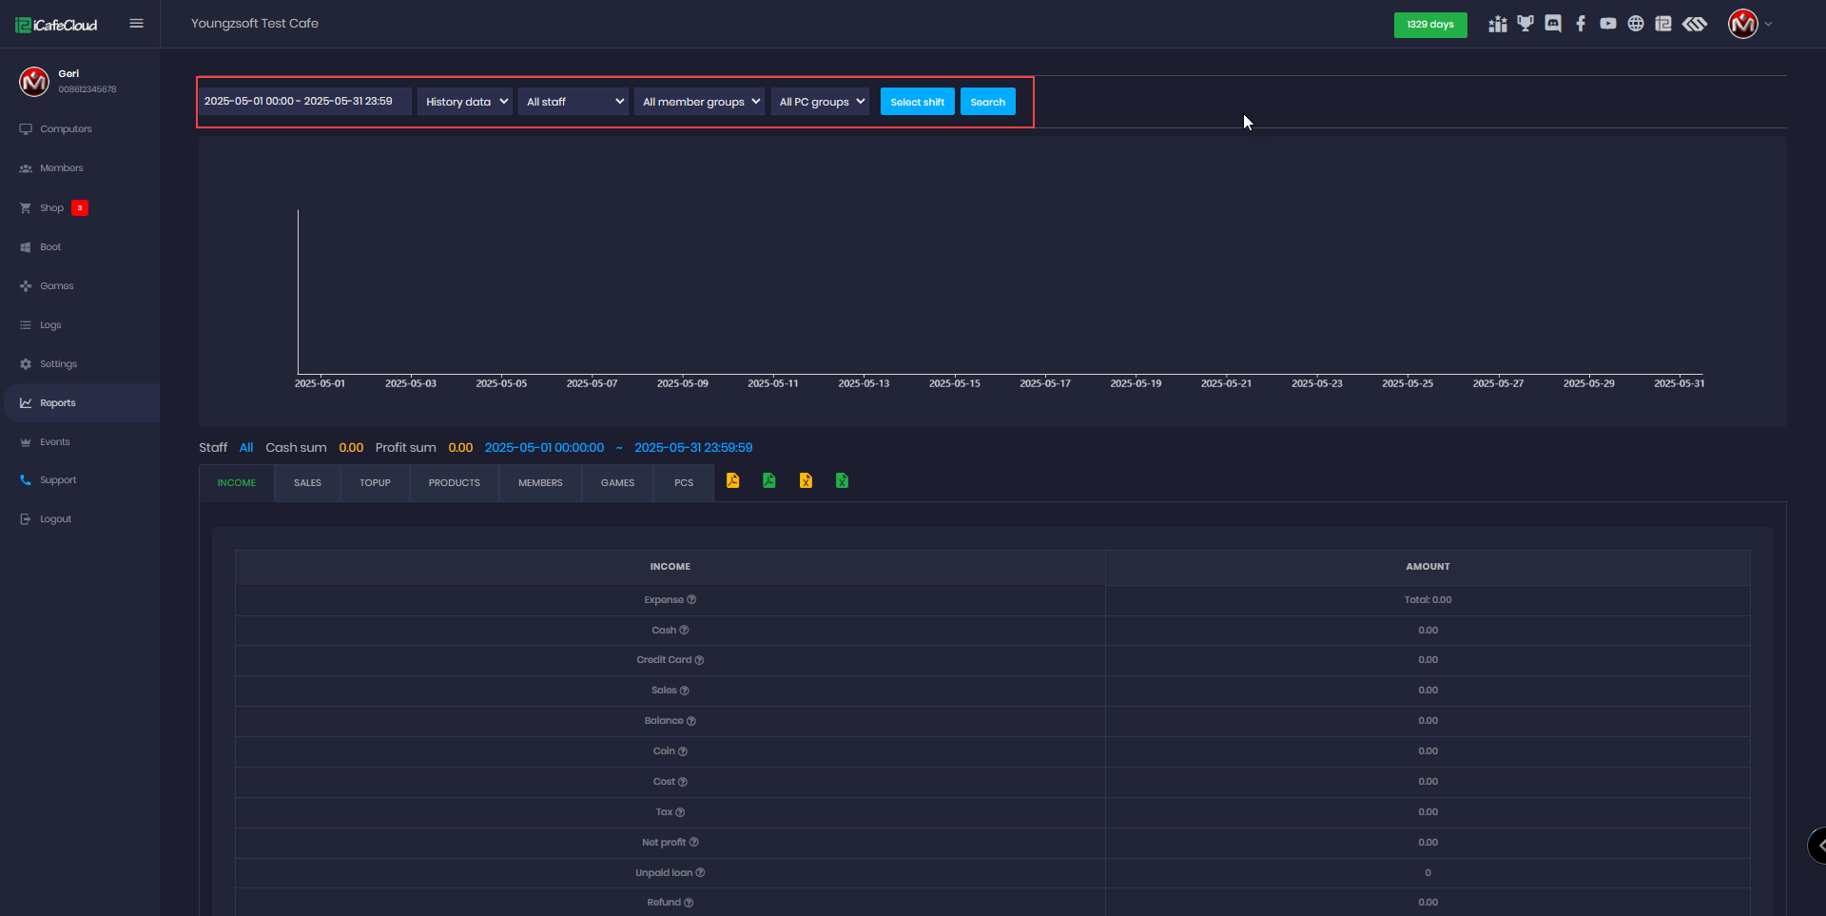This screenshot has width=1826, height=916.
Task: Click the Select shift button
Action: pyautogui.click(x=917, y=102)
